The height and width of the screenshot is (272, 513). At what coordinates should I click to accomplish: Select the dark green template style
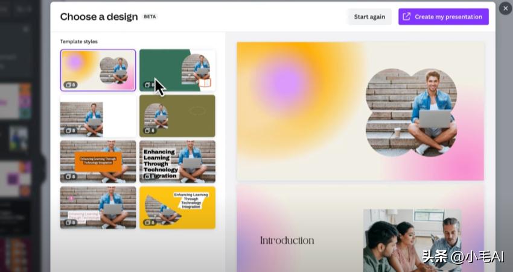[177, 70]
